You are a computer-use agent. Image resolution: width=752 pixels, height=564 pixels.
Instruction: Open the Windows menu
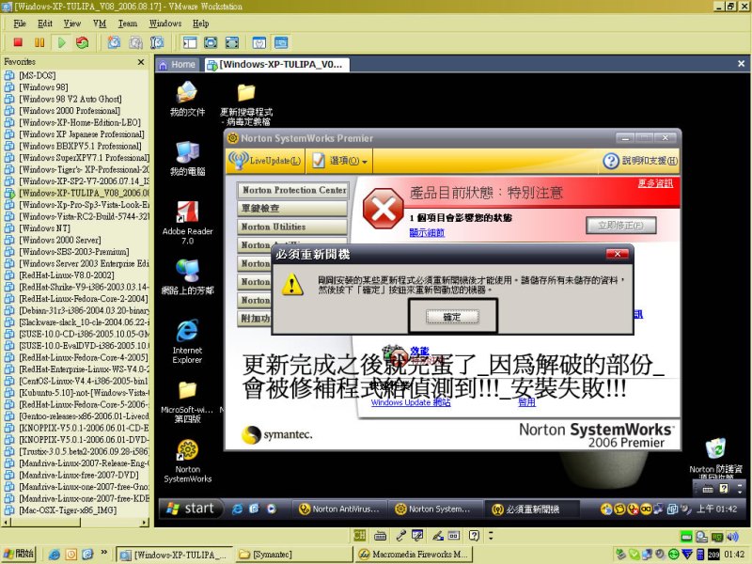pos(165,23)
